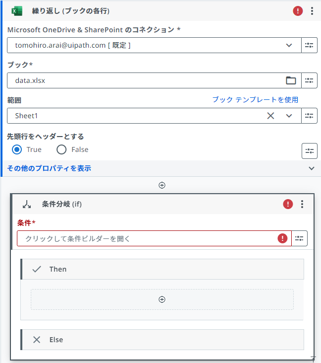Viewport: 321px width, 363px height.
Task: Click the Else branch X icon
Action: [37, 340]
